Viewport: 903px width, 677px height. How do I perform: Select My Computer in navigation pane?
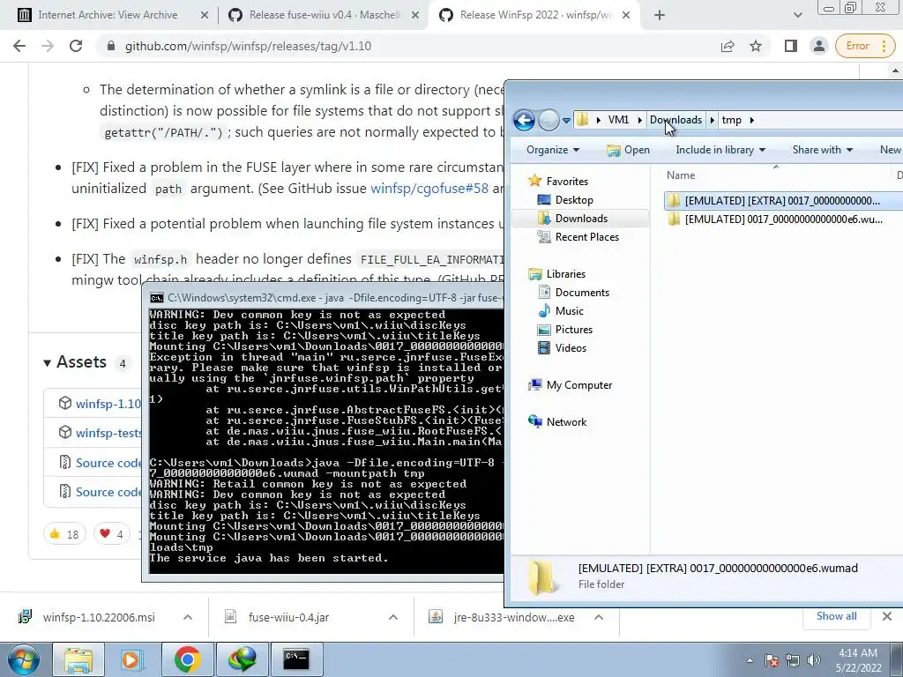tap(578, 385)
